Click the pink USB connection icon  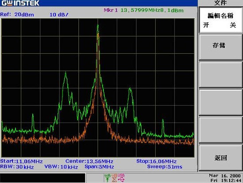pyautogui.click(x=121, y=178)
